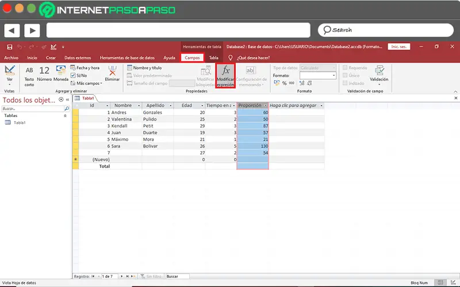
Task: Open the Formato combo box dropdown
Action: [333, 75]
